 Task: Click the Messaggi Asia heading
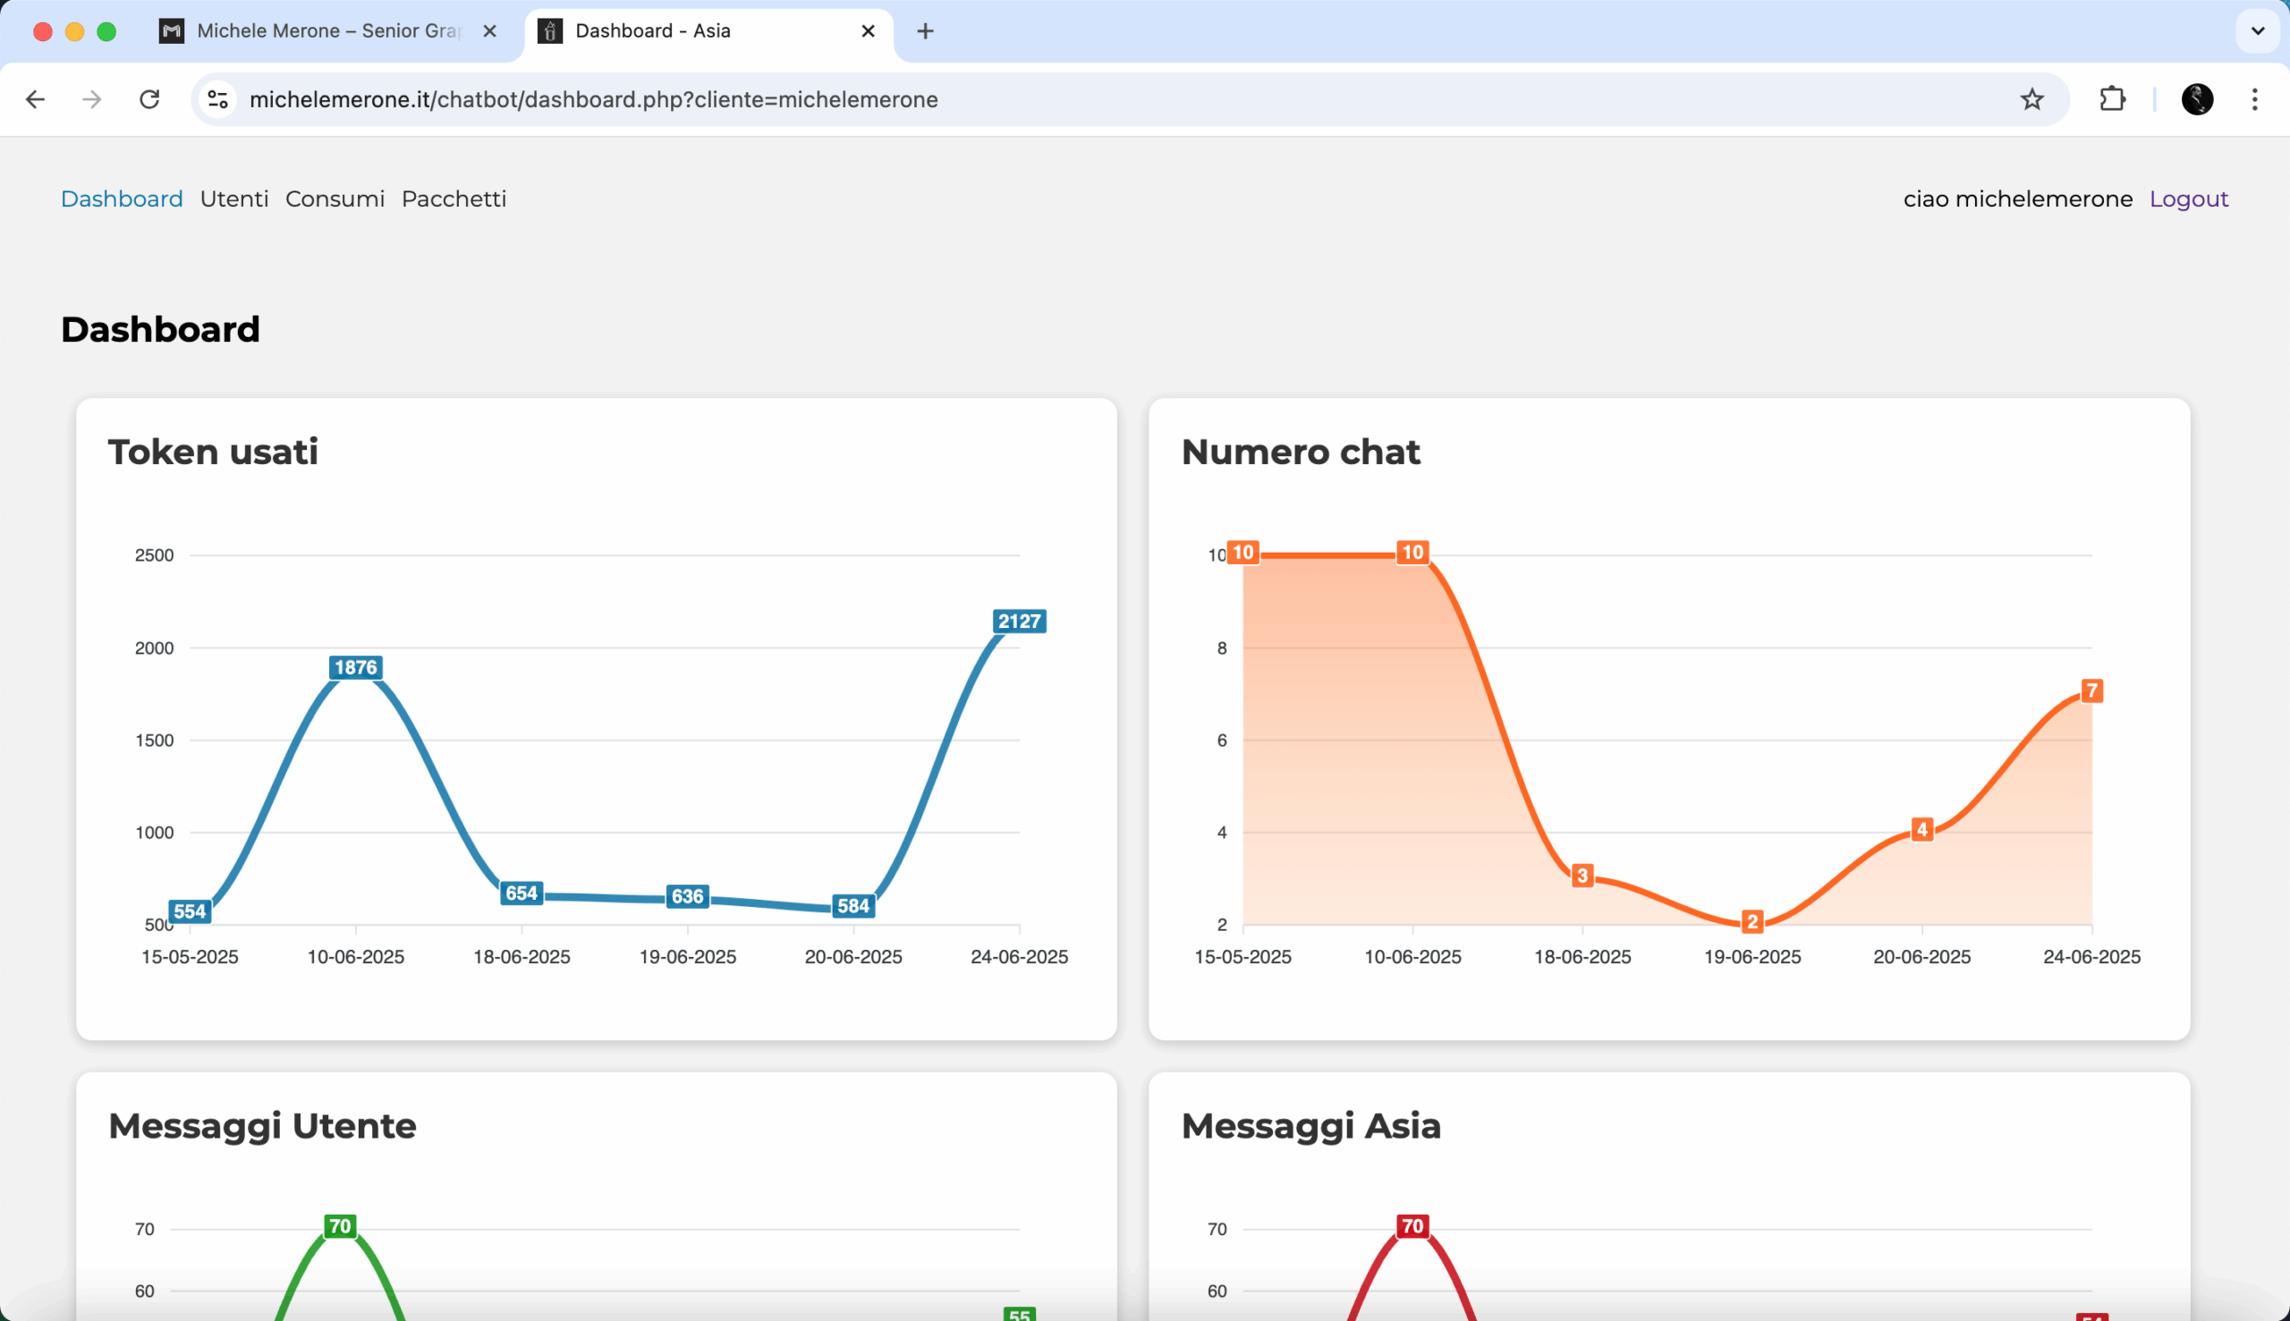tap(1311, 1126)
